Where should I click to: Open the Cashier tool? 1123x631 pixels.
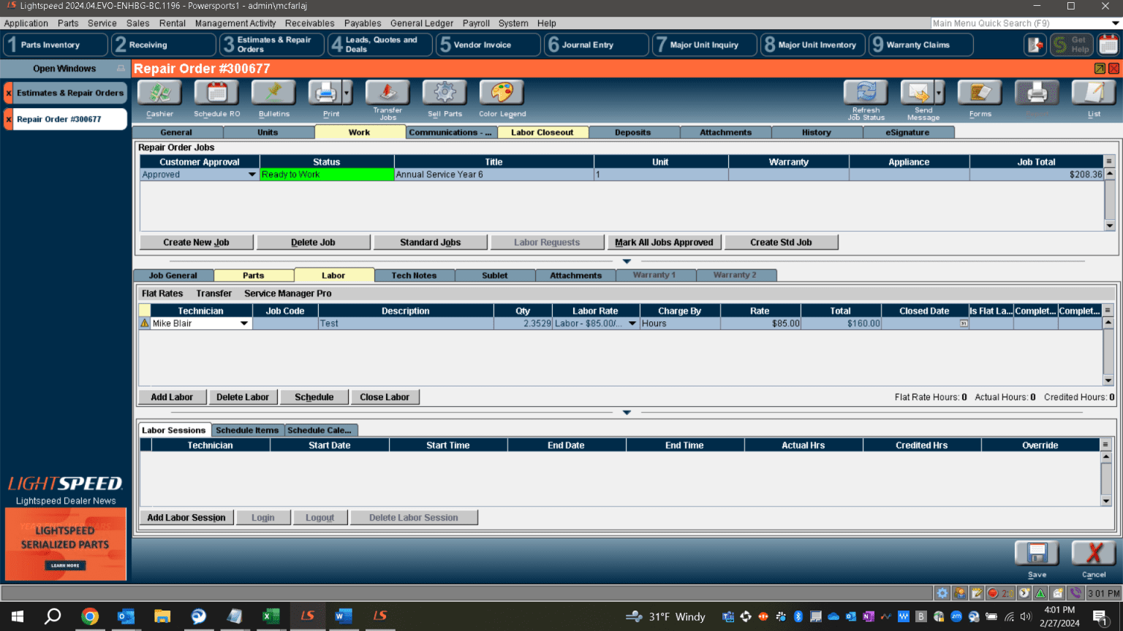[159, 95]
